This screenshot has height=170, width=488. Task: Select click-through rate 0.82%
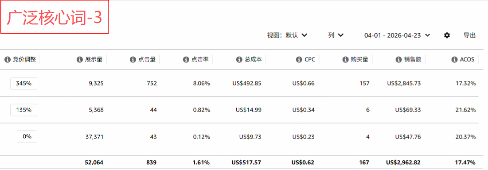click(x=201, y=110)
